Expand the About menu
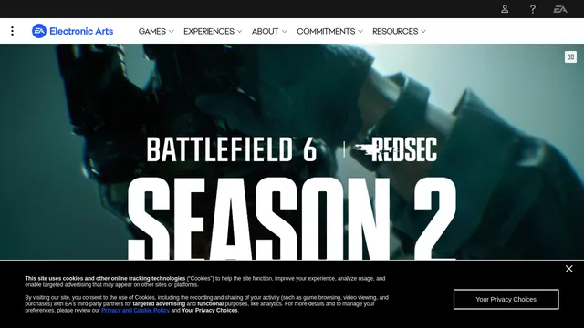 coord(269,31)
